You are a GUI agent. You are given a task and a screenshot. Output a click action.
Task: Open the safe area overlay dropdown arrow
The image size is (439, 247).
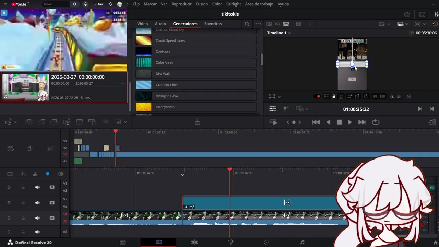click(x=389, y=24)
